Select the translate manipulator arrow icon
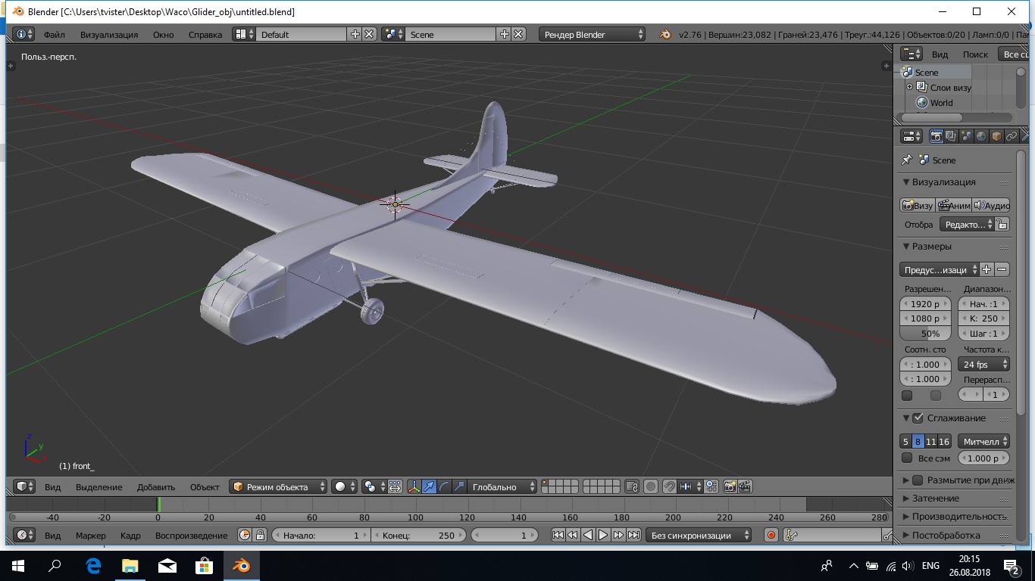 click(429, 486)
